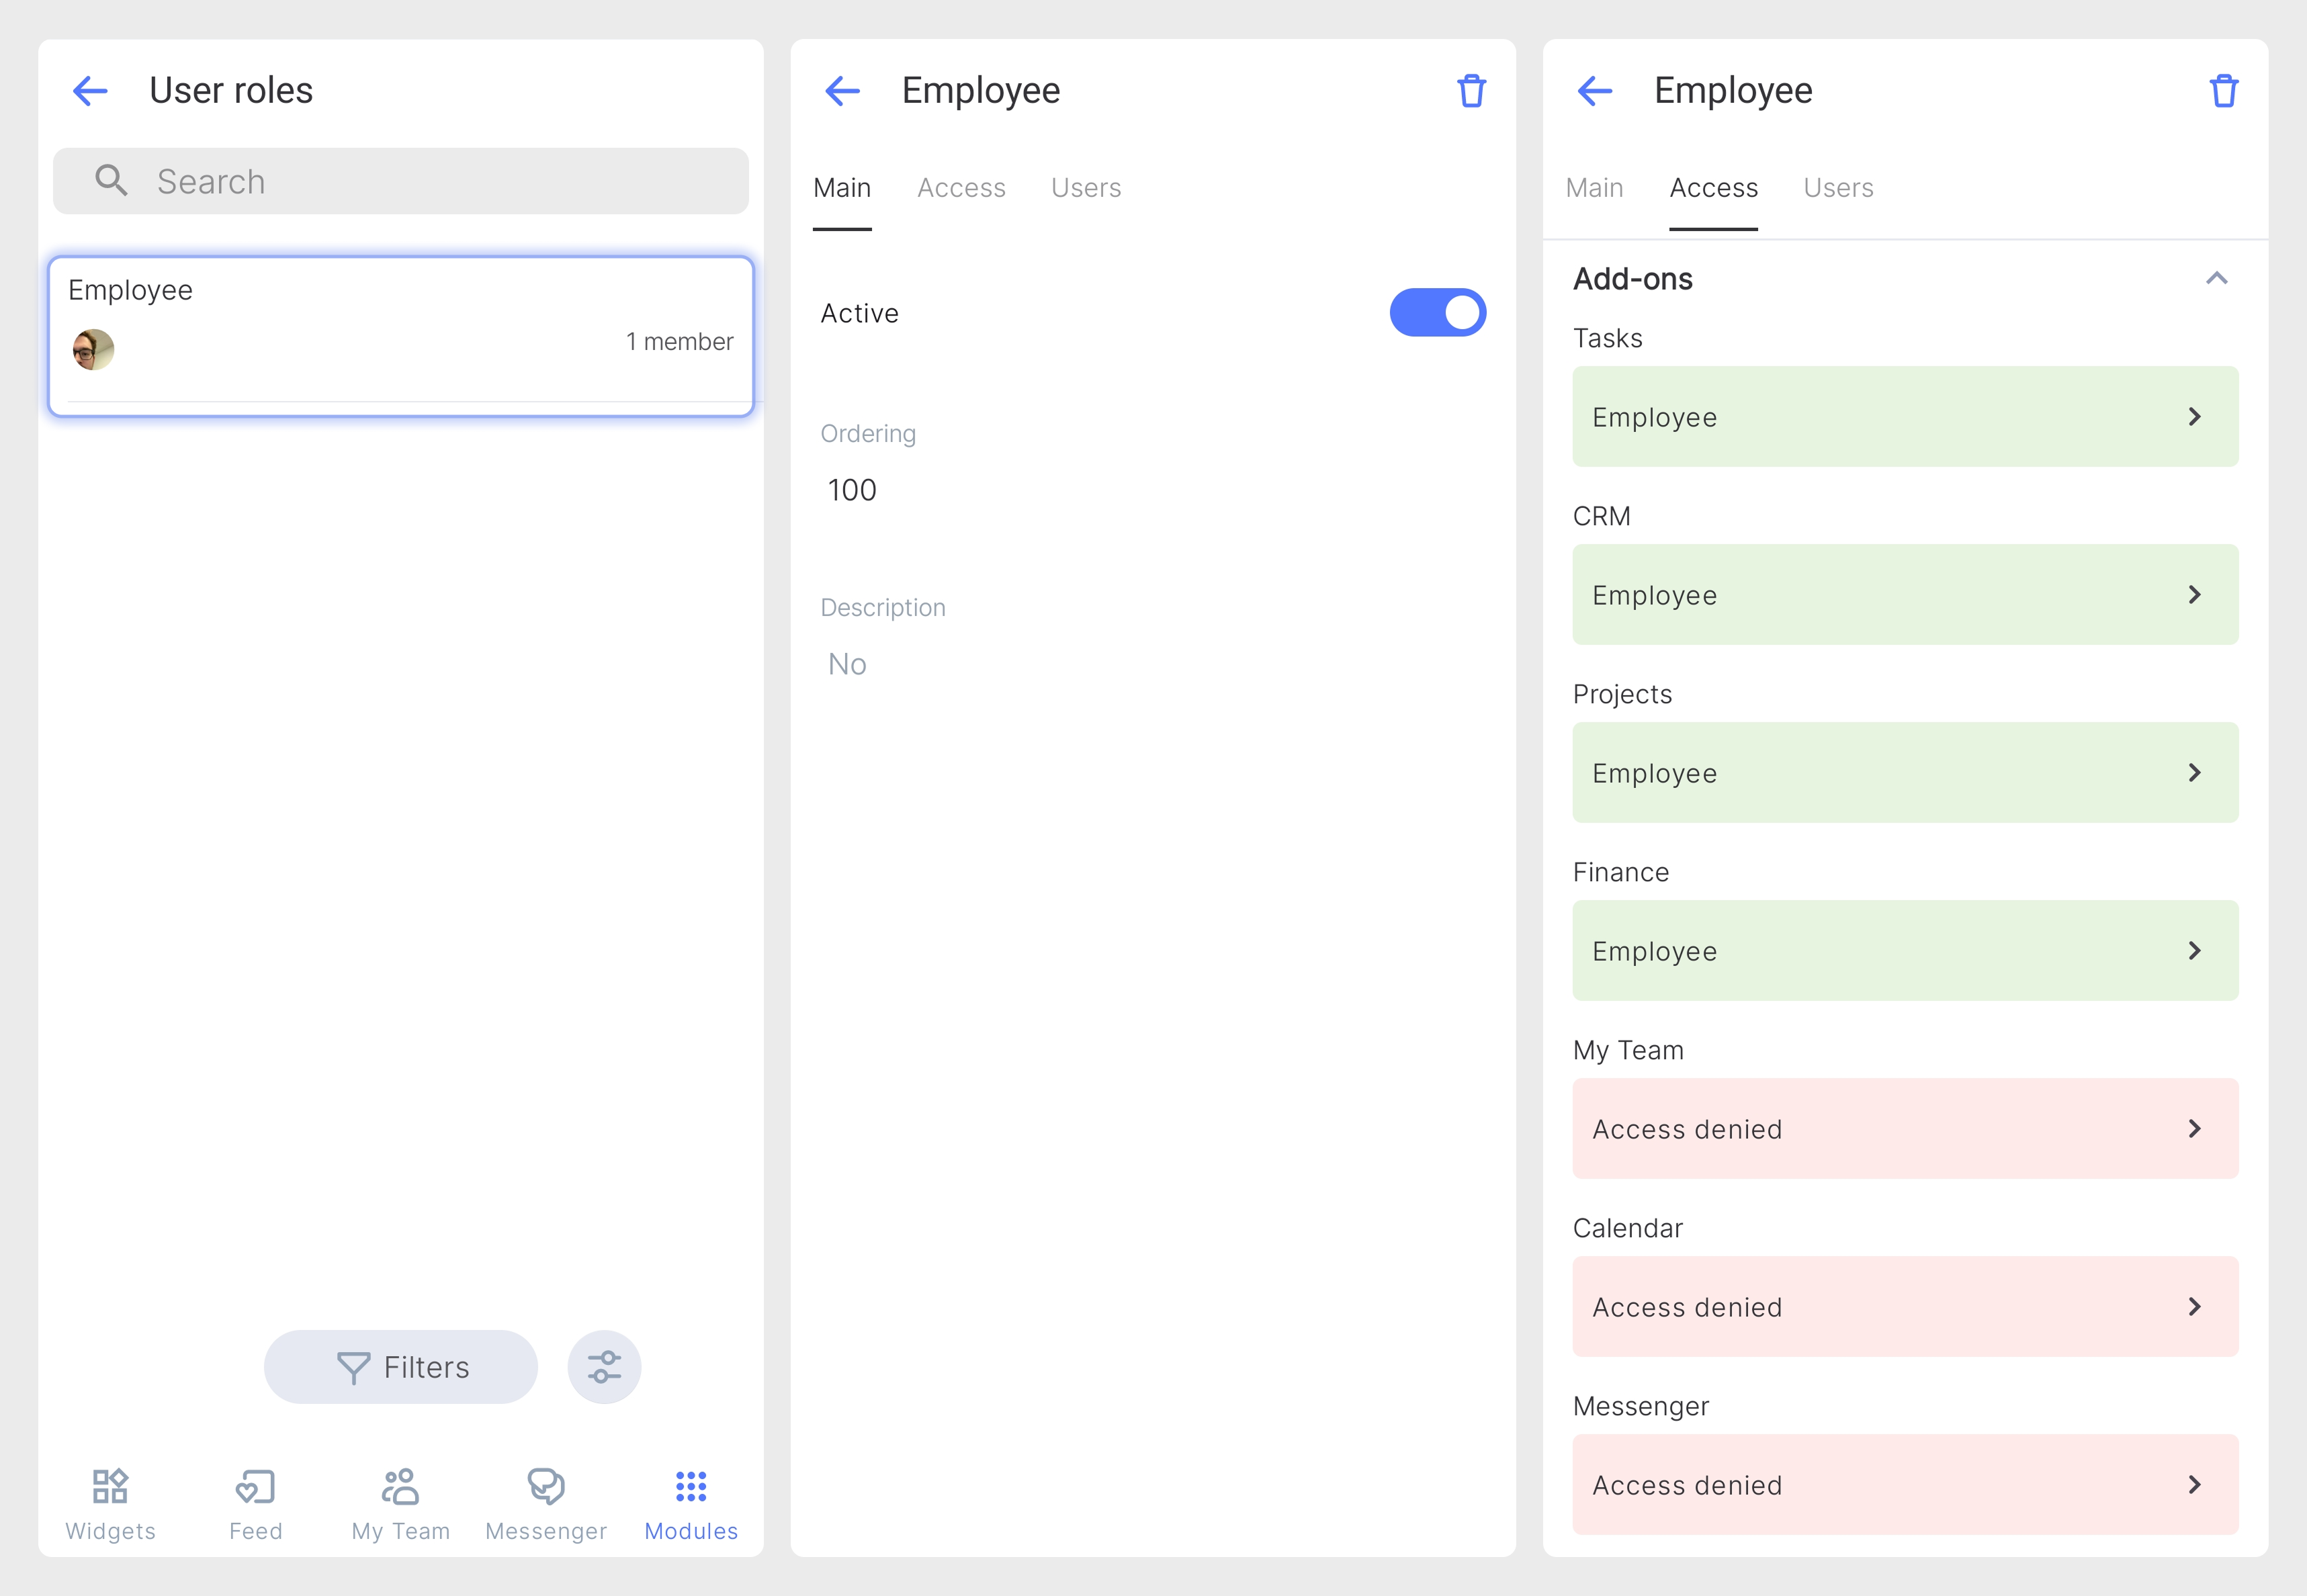
Task: Click trash icon in Access tab panel
Action: coord(2223,91)
